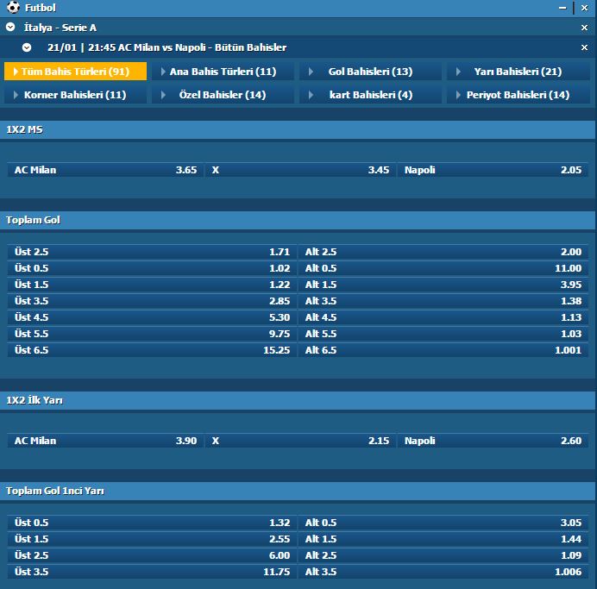Select first half Alt 0.5 at 3.05
Viewport: 597px width, 589px height.
click(443, 523)
